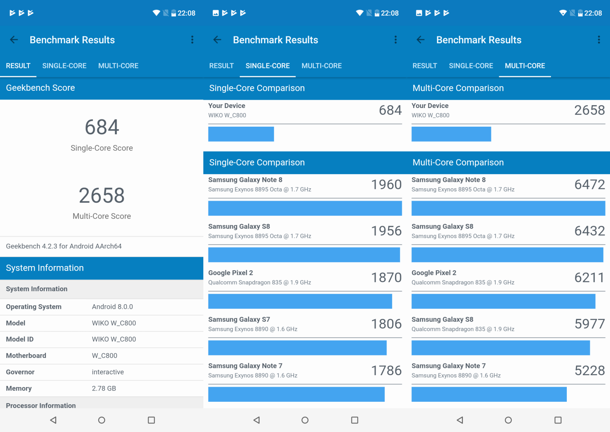This screenshot has height=432, width=610.
Task: Switch to MULTI-CORE tab on left screen
Action: point(118,66)
